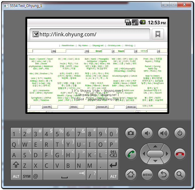Open the Astalavista link
The width and height of the screenshot is (195, 190).
tap(44, 91)
